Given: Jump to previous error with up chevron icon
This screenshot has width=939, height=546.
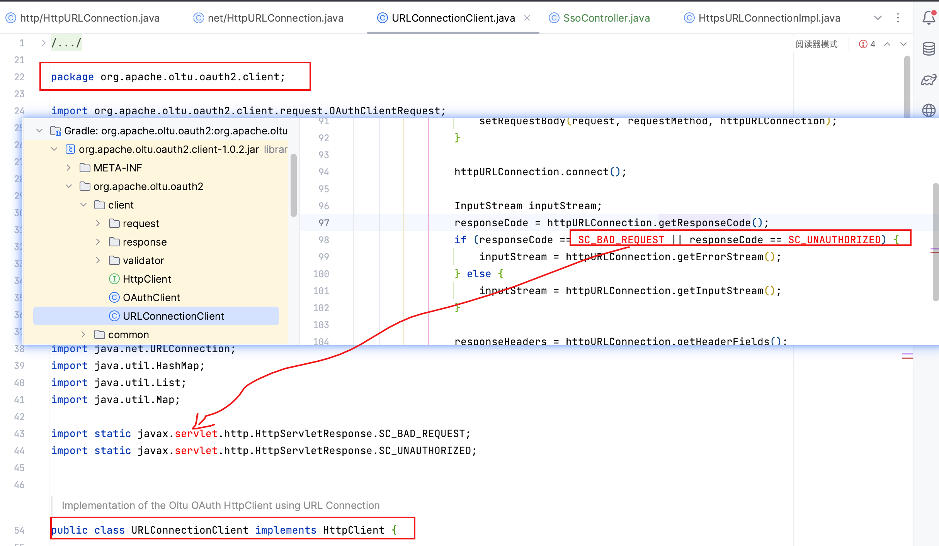Looking at the screenshot, I should (887, 44).
